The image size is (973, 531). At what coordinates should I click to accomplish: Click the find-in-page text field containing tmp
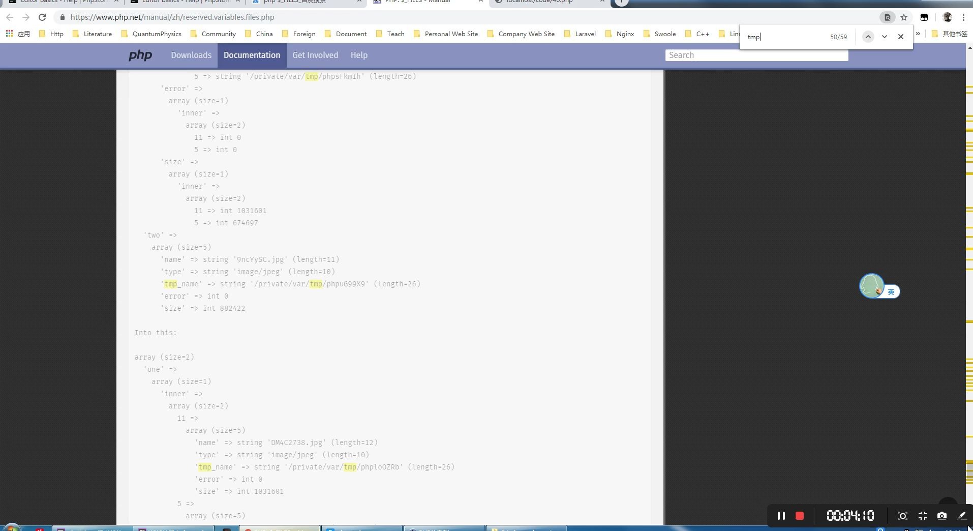[785, 37]
